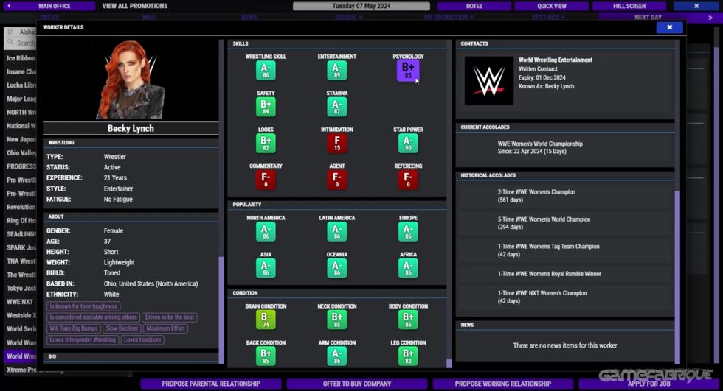The image size is (723, 391).
Task: Switch to Full Screen mode
Action: (x=629, y=6)
